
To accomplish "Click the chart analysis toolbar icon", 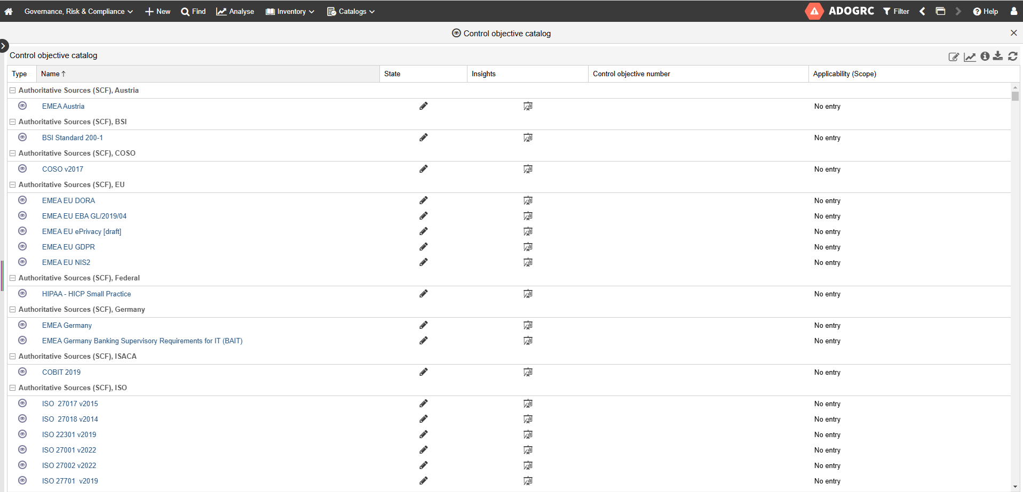I will tap(970, 57).
